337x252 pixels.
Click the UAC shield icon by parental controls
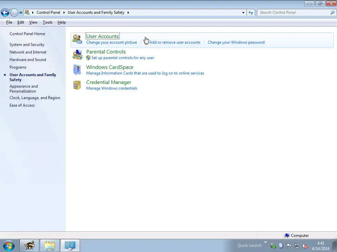coord(88,58)
